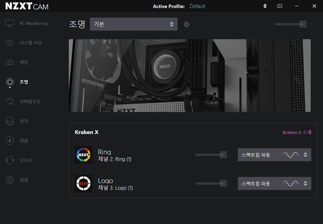Adjust the Logo brightness slider
The height and width of the screenshot is (224, 323).
[x=211, y=183]
